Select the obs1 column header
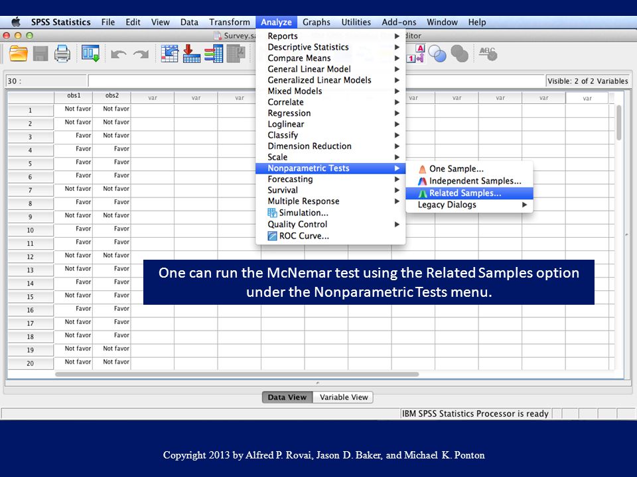Image resolution: width=637 pixels, height=477 pixels. [x=74, y=97]
